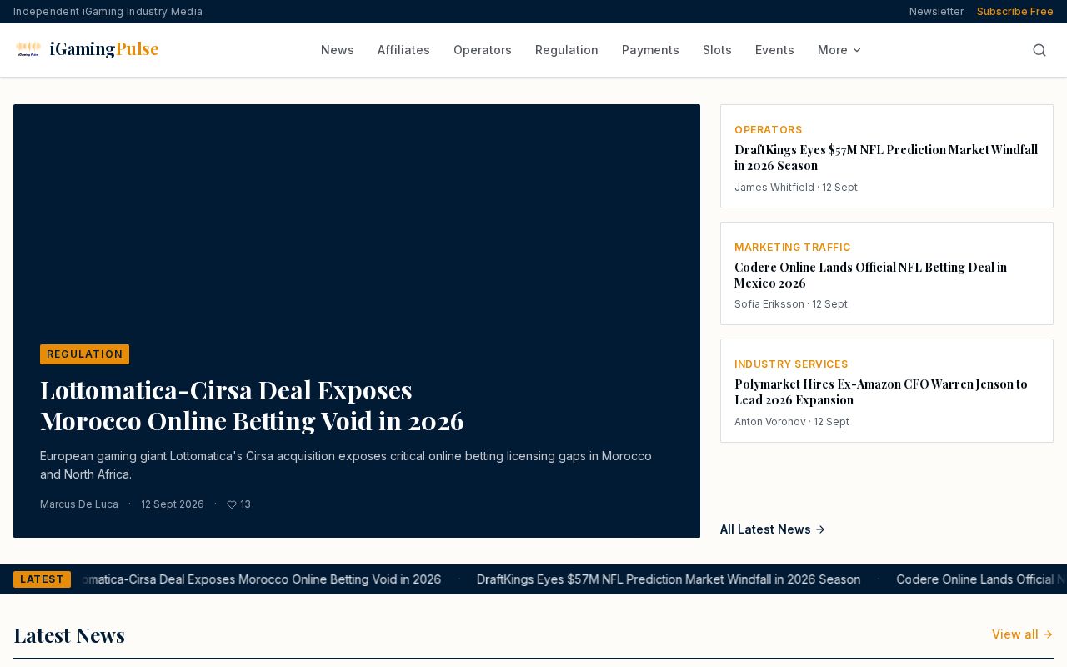Click View all link

[x=1023, y=634]
